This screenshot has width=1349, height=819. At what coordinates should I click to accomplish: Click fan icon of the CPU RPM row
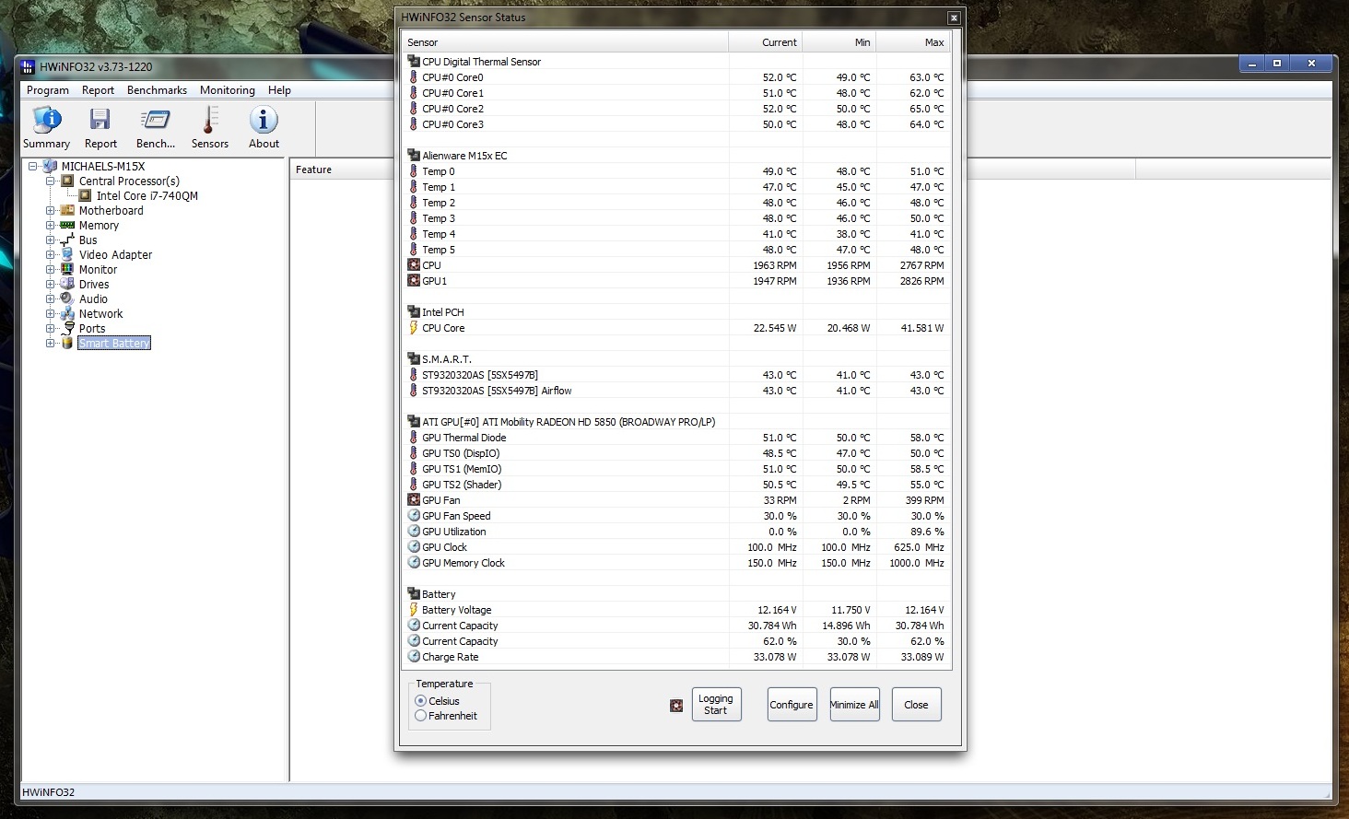414,265
